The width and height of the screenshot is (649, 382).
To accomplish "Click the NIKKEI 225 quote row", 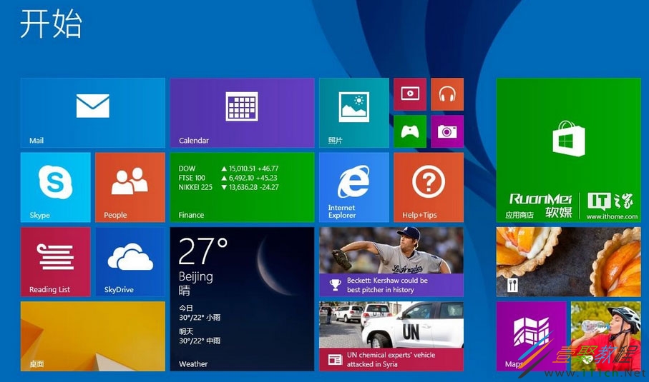I will 228,187.
